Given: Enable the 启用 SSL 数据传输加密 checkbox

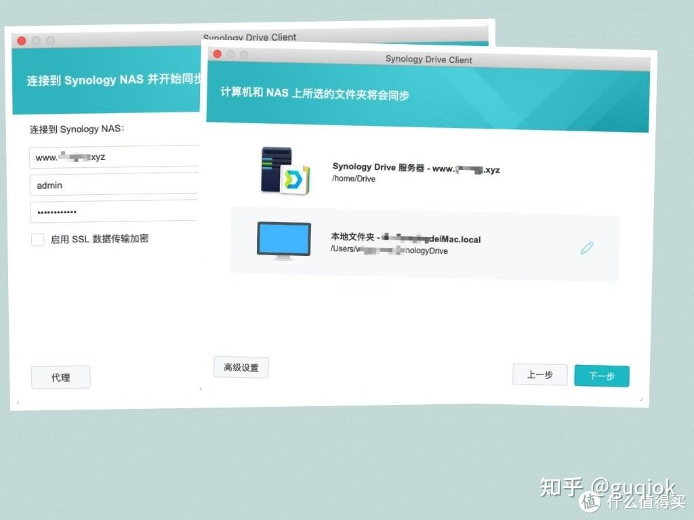Looking at the screenshot, I should click(37, 239).
